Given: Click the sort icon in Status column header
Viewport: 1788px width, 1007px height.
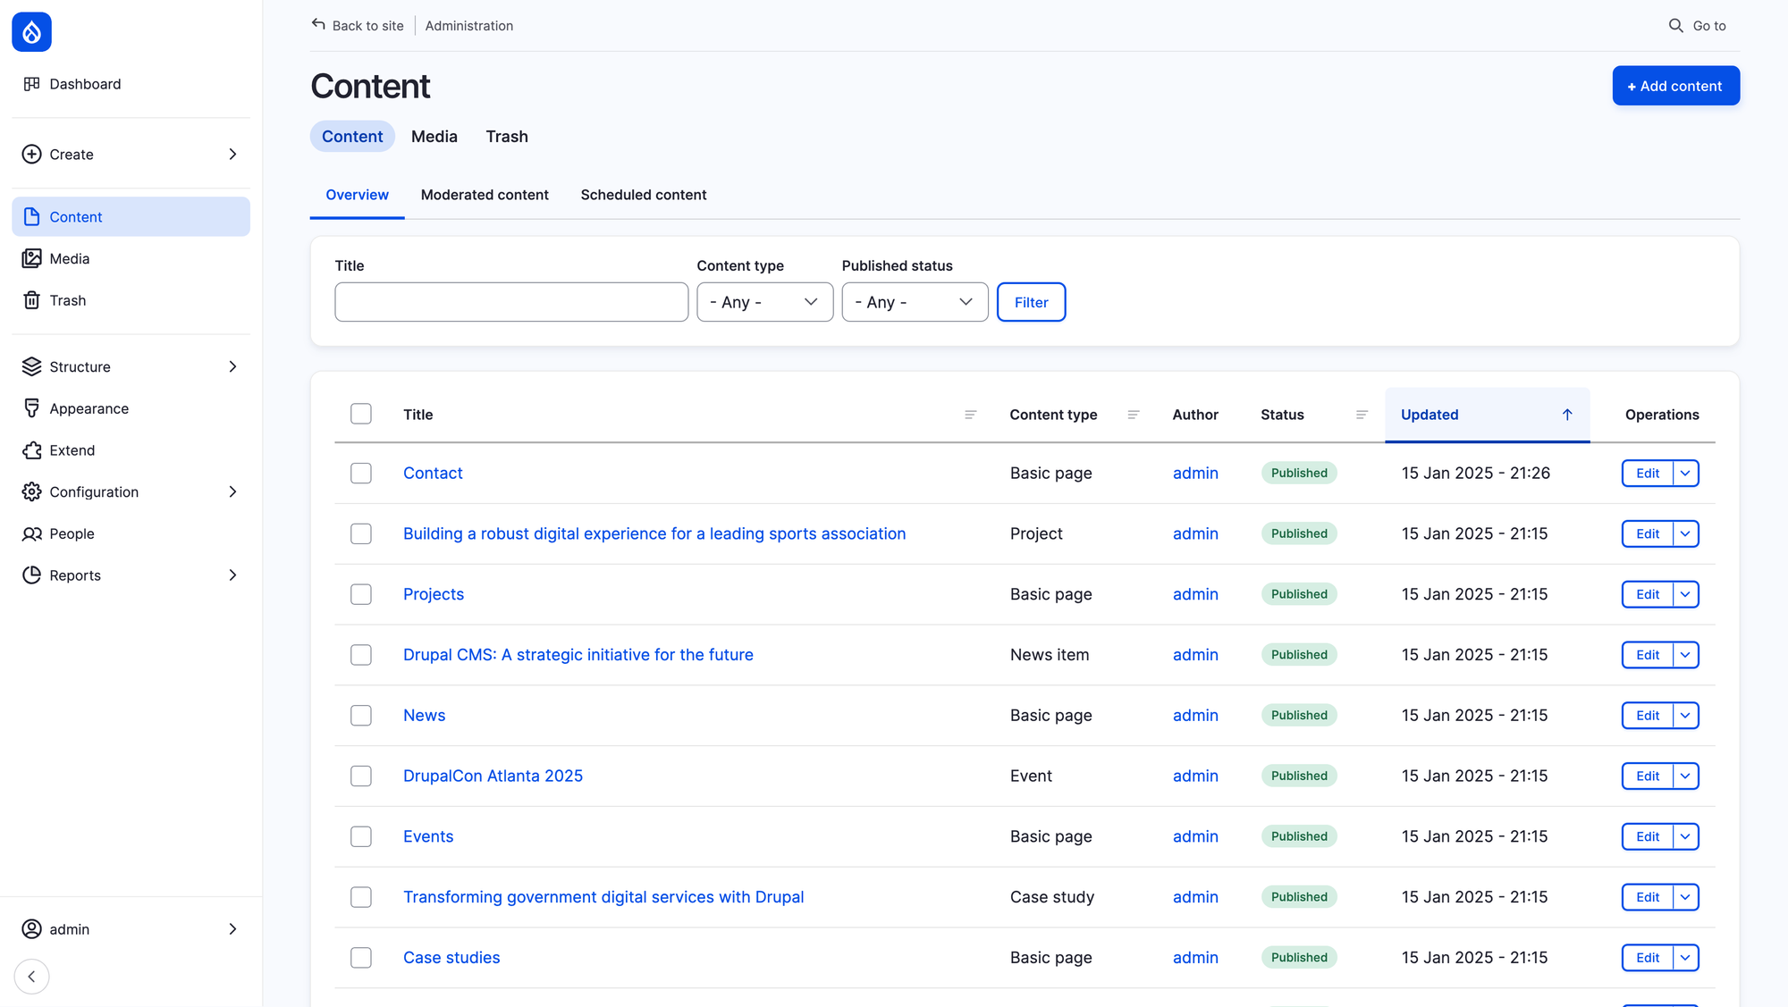Looking at the screenshot, I should [x=1362, y=415].
